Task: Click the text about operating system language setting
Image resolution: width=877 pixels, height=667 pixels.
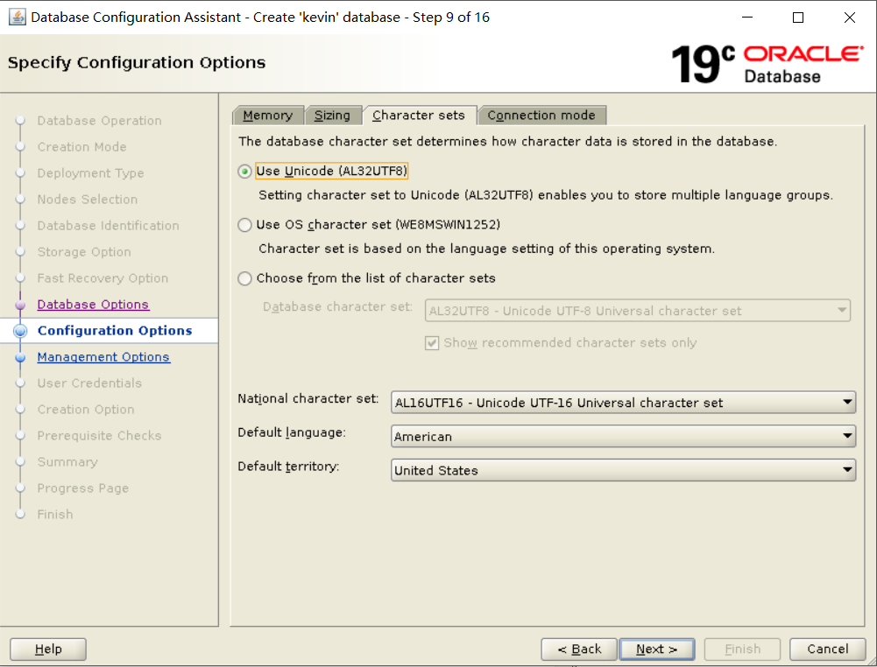Action: [486, 249]
